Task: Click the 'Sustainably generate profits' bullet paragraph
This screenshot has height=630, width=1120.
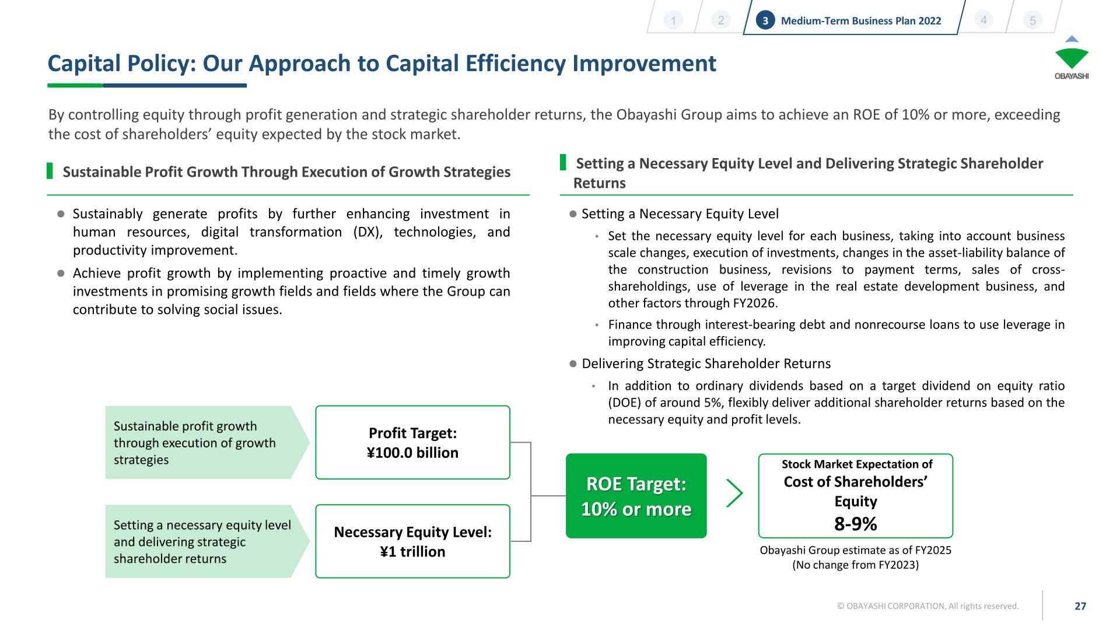Action: (291, 232)
